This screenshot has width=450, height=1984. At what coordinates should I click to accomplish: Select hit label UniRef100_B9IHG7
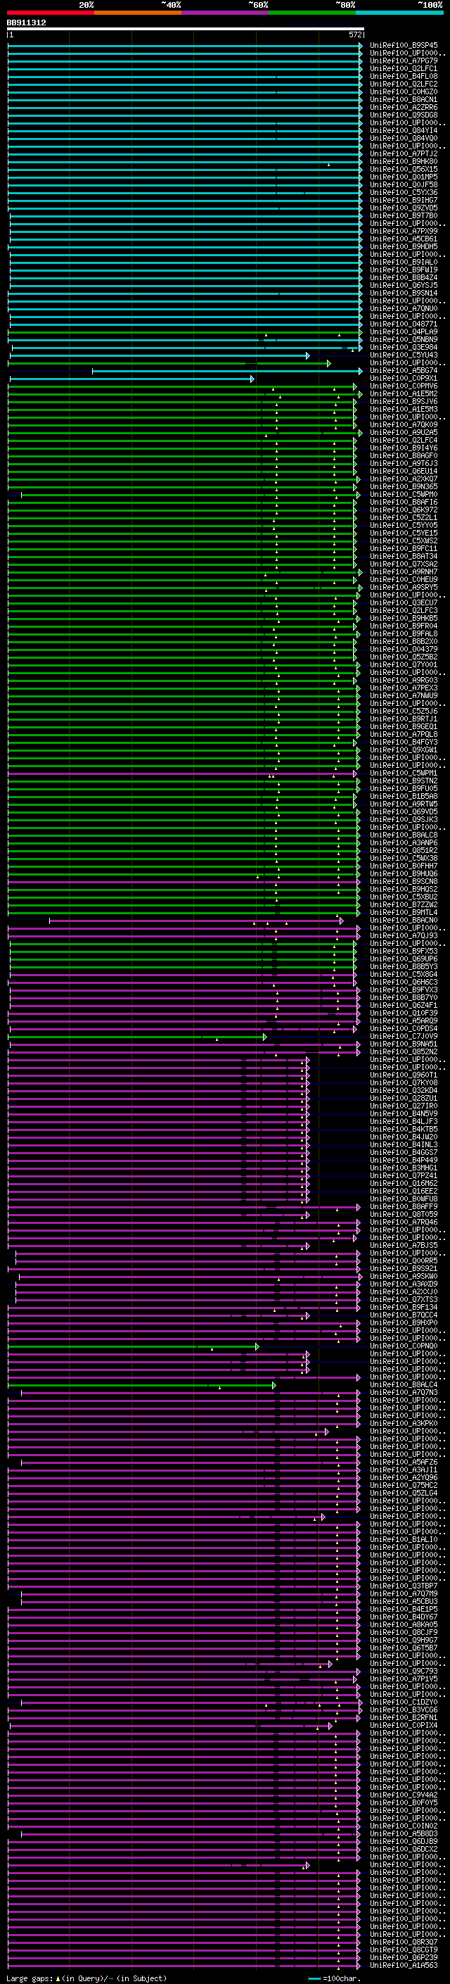403,201
